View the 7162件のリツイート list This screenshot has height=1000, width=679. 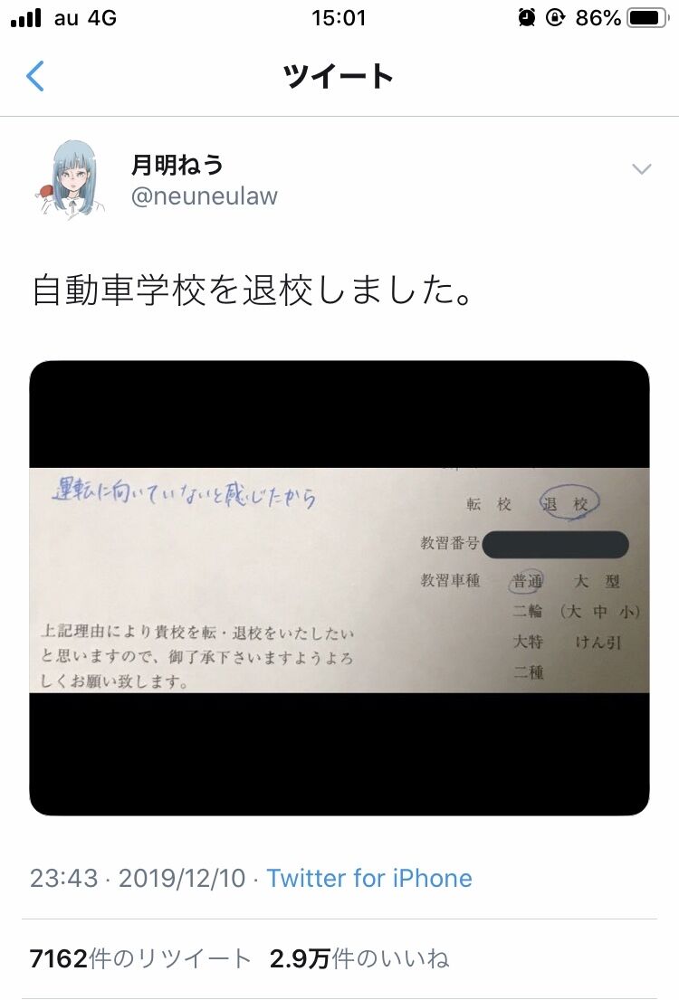140,958
